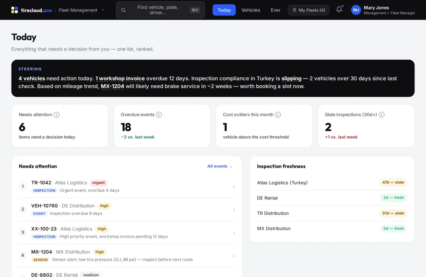Show info for Needs attention metric
Image resolution: width=426 pixels, height=277 pixels.
coord(57,115)
